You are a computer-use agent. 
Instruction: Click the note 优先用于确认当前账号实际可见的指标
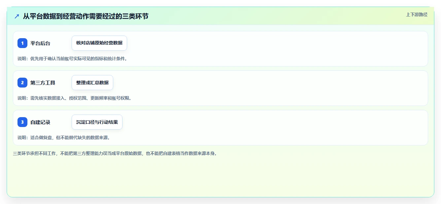point(72,59)
